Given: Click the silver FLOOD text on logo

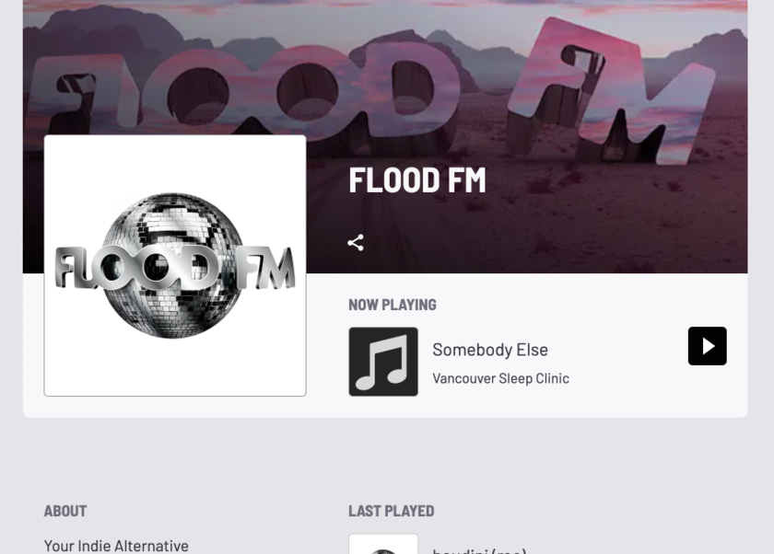Looking at the screenshot, I should point(135,268).
